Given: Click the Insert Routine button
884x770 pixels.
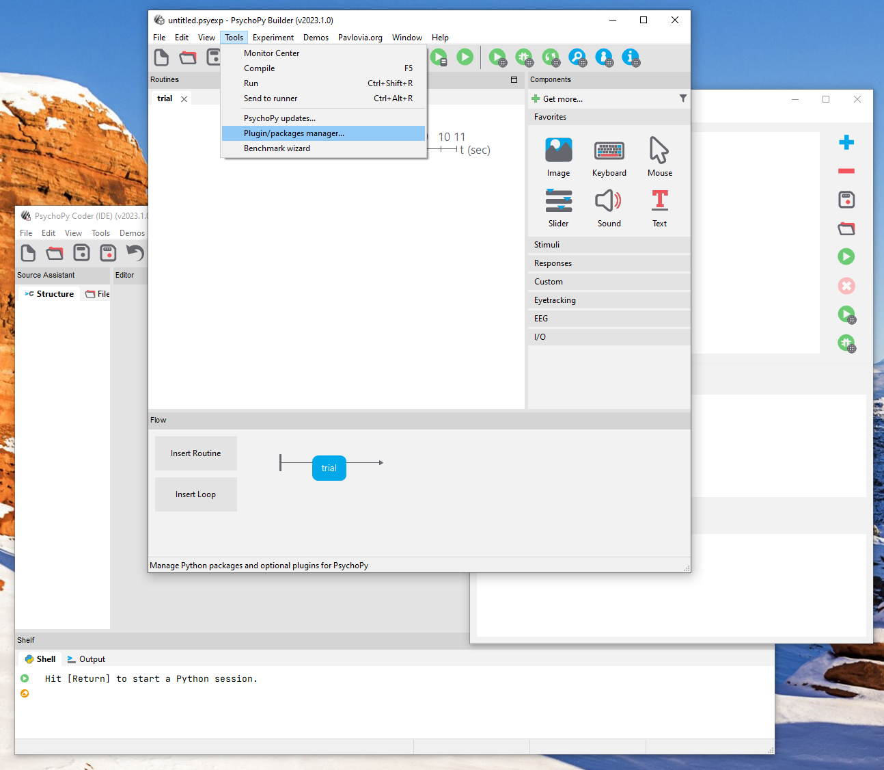Looking at the screenshot, I should [x=196, y=453].
